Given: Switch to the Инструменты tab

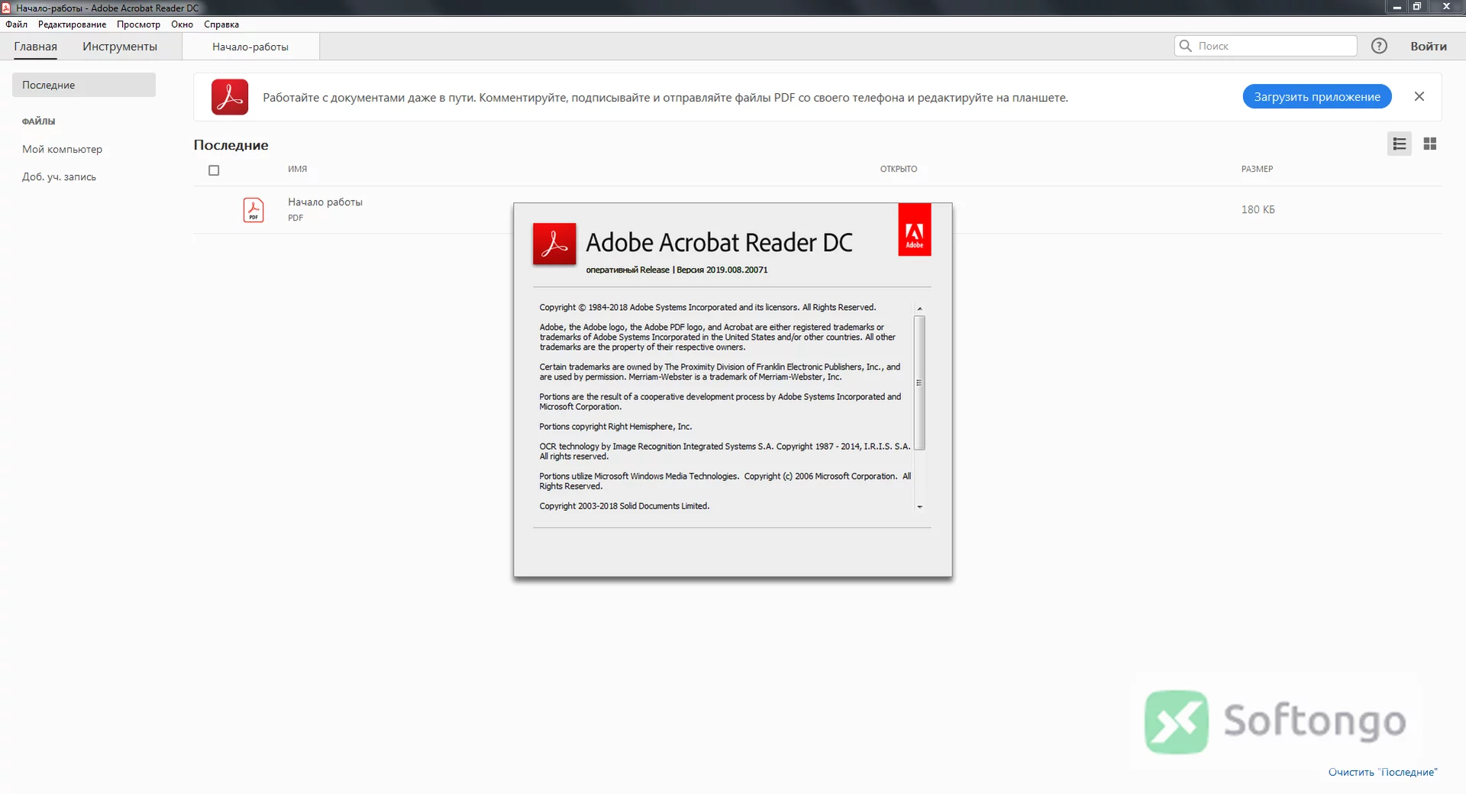Looking at the screenshot, I should click(120, 47).
